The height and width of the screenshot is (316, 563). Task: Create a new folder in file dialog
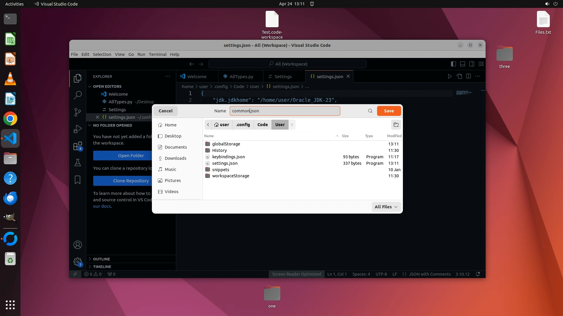point(396,125)
